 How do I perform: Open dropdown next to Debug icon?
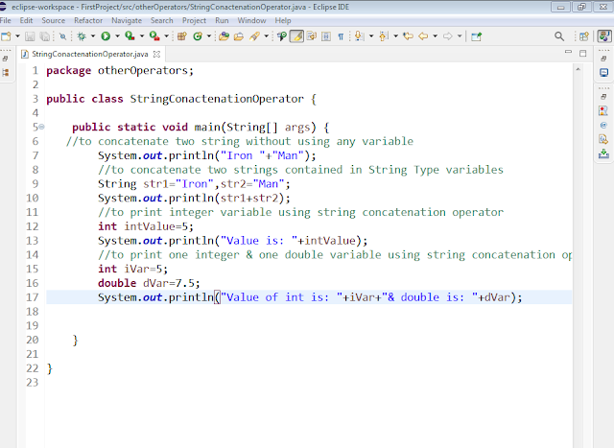click(93, 36)
